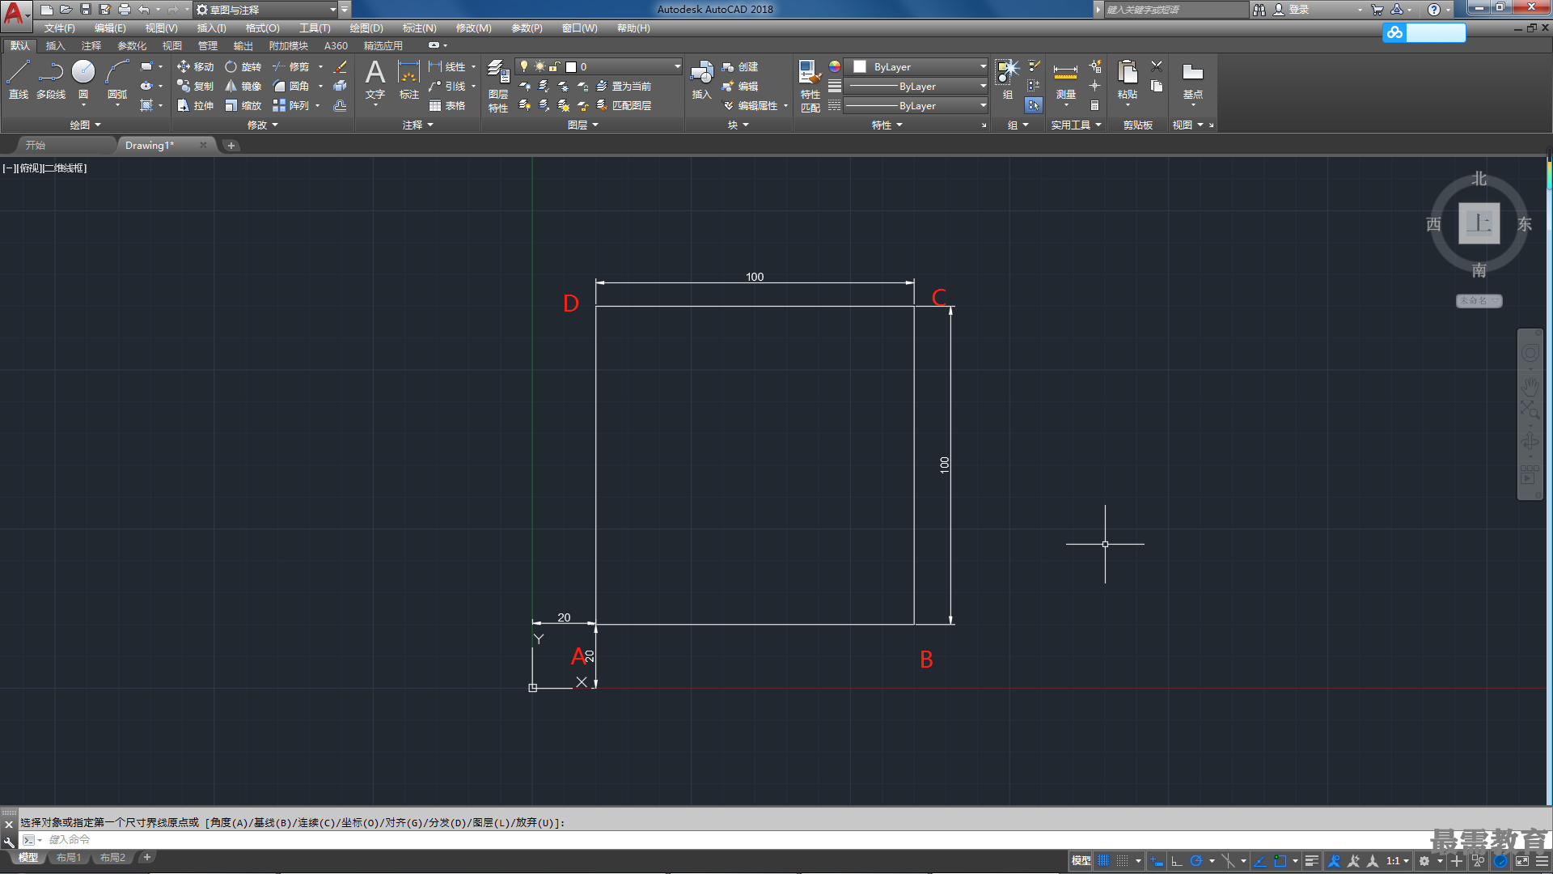Click the 文字 (Text) annotation tool
1553x874 pixels.
point(375,79)
